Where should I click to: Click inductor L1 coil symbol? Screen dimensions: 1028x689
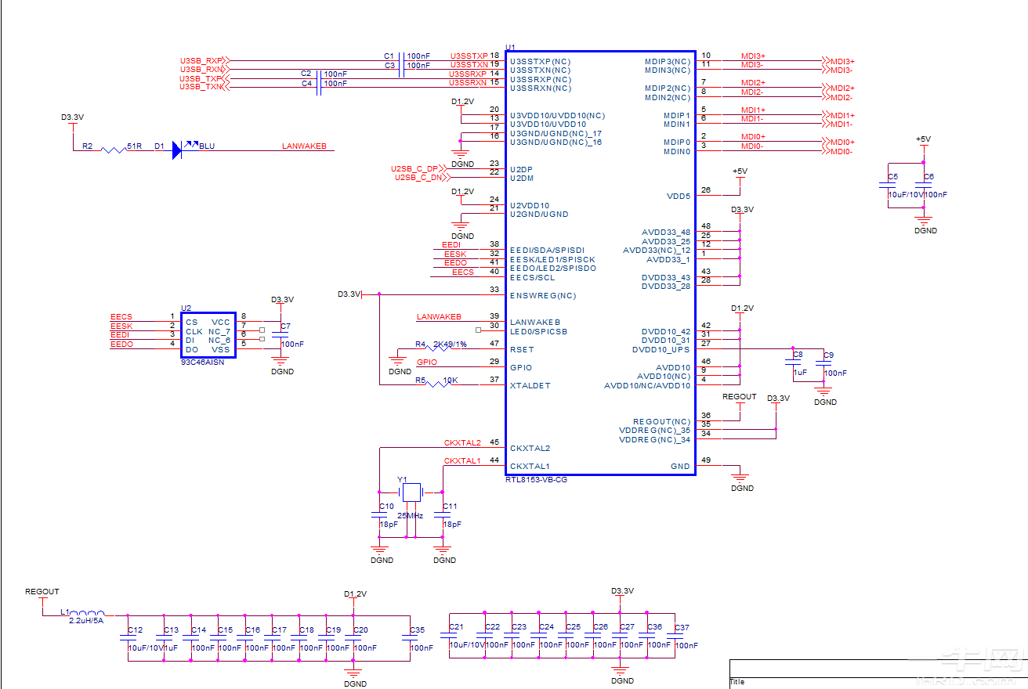tap(88, 613)
